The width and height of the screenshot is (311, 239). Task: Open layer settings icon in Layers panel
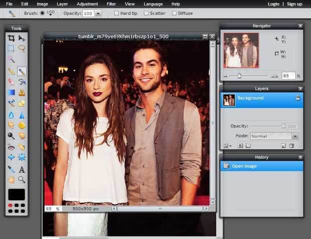(226, 146)
